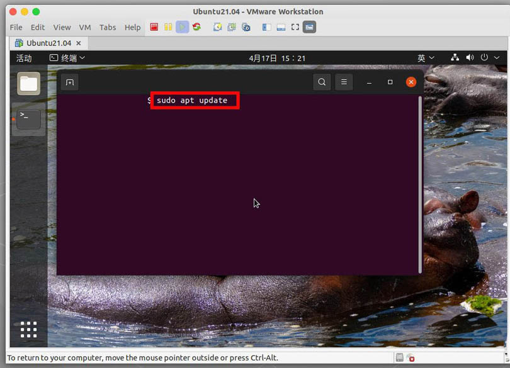
Task: Click the red Power Off VM button
Action: pyautogui.click(x=154, y=27)
